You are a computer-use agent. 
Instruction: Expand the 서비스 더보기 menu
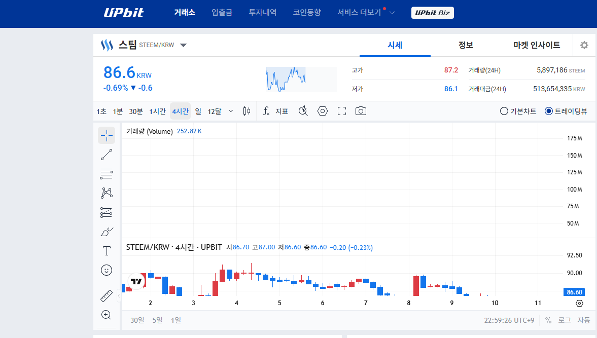pos(366,13)
